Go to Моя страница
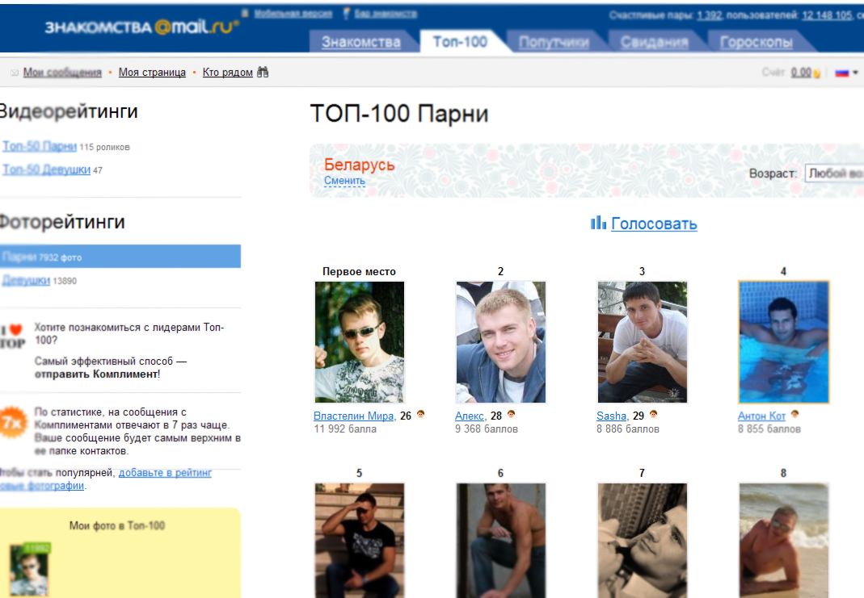 pos(152,73)
